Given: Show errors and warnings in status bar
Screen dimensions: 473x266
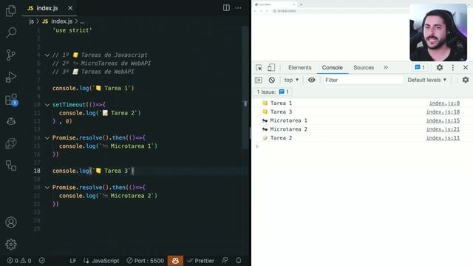Looking at the screenshot, I should point(19,261).
